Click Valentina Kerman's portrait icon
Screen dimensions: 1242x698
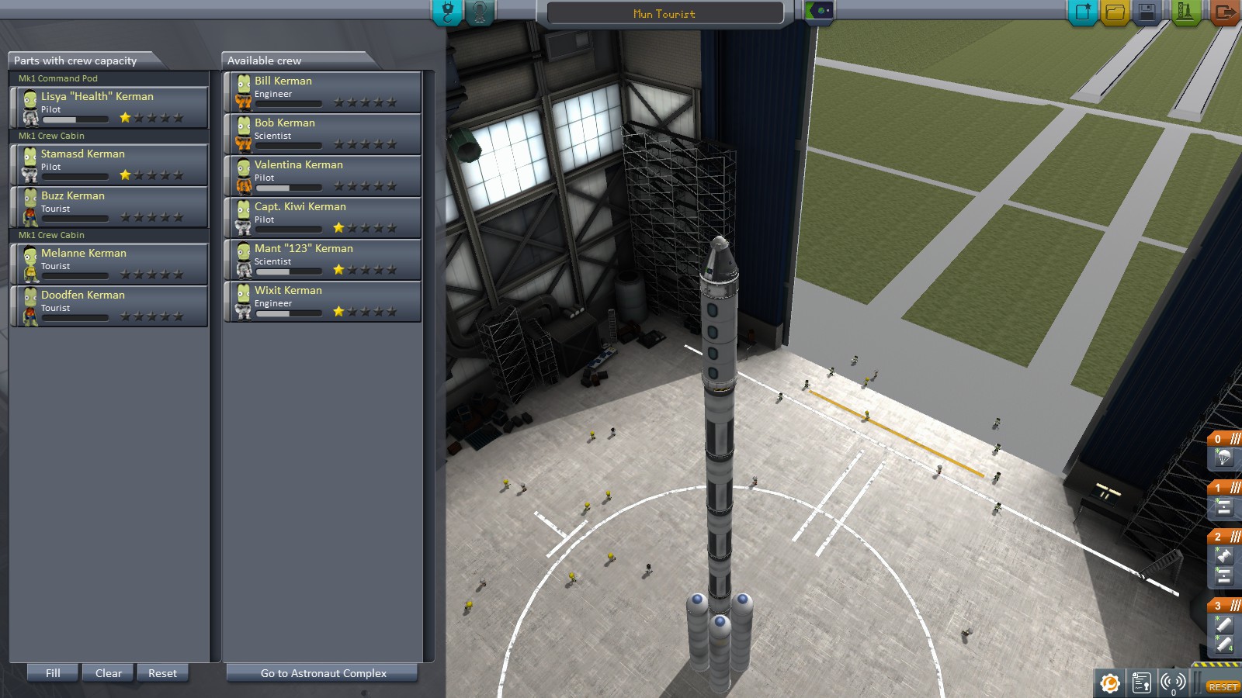tap(243, 176)
